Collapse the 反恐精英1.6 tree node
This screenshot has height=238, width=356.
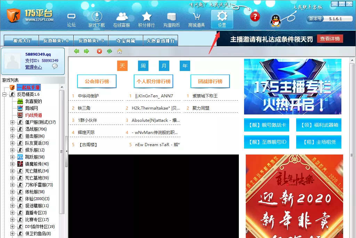tap(4, 94)
